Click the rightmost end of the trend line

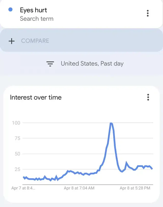152,169
